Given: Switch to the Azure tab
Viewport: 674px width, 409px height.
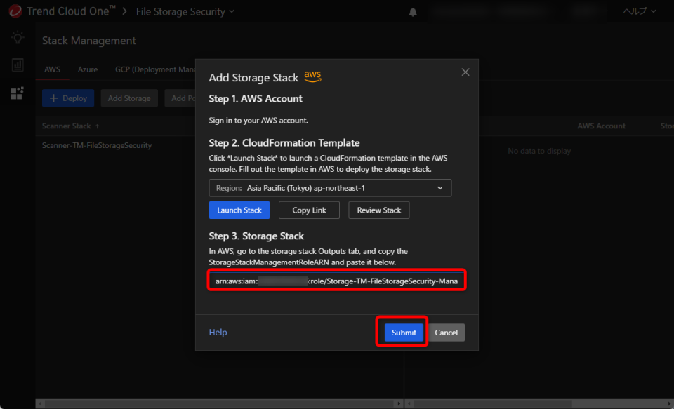Looking at the screenshot, I should (x=87, y=69).
